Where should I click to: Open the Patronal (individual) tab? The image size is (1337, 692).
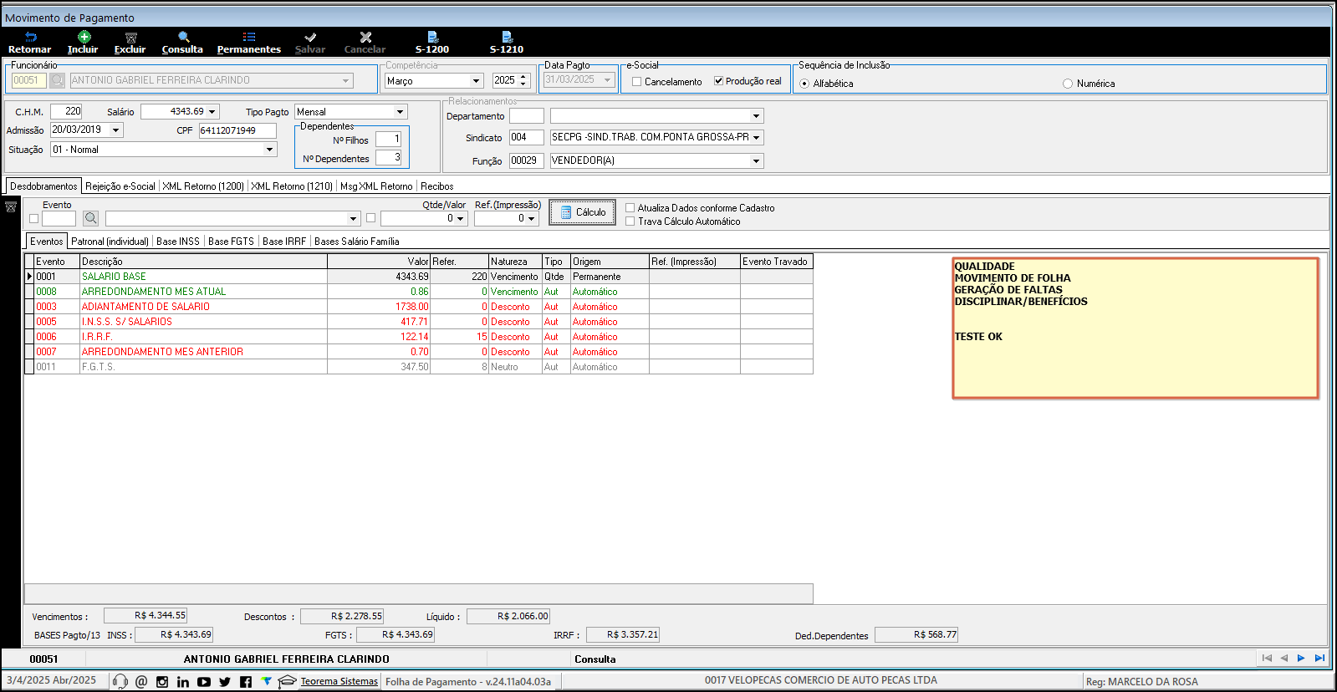click(x=110, y=242)
